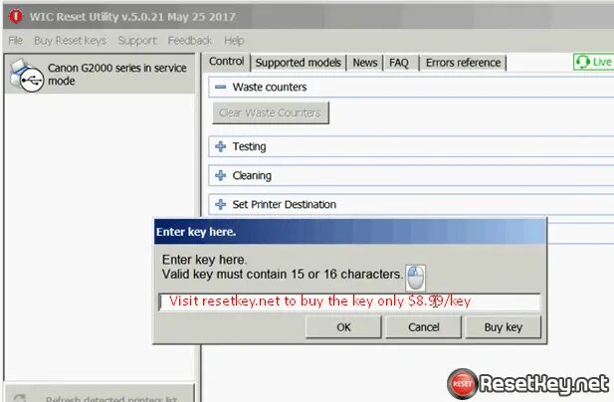
Task: Click the mouse icon in the key dialog
Action: (415, 278)
